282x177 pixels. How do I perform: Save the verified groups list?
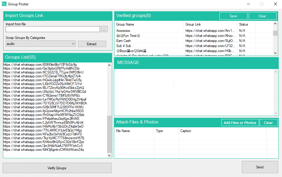click(233, 16)
